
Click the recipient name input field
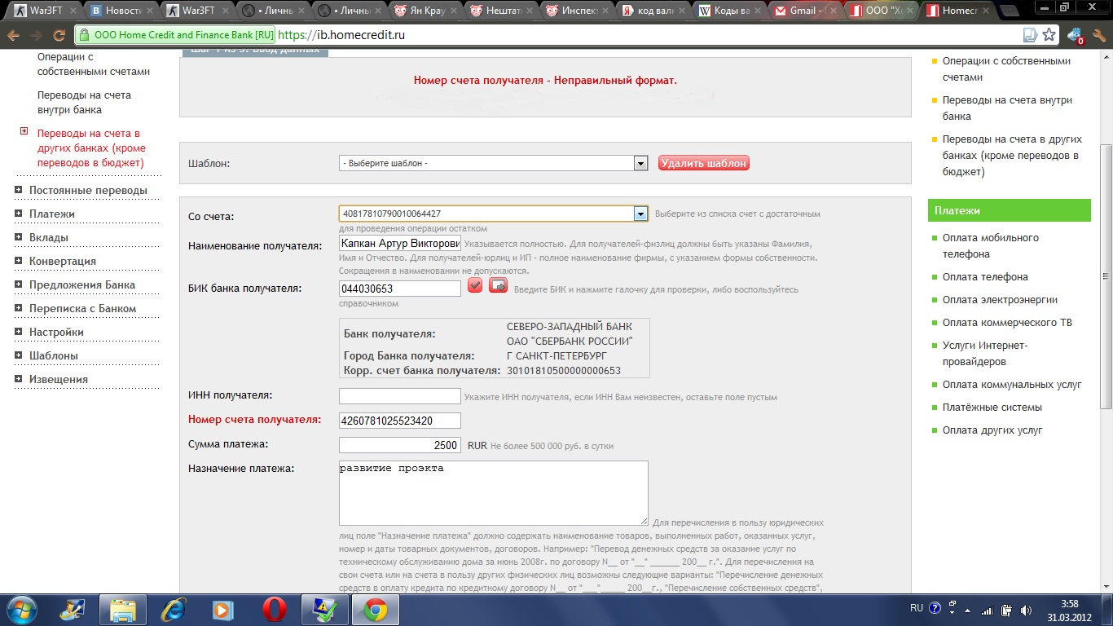click(x=400, y=243)
